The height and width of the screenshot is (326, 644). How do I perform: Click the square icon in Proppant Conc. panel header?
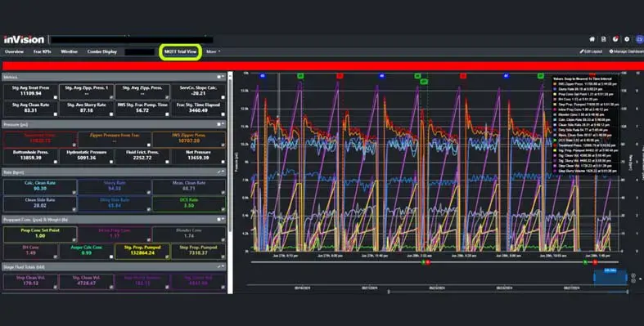tap(219, 220)
